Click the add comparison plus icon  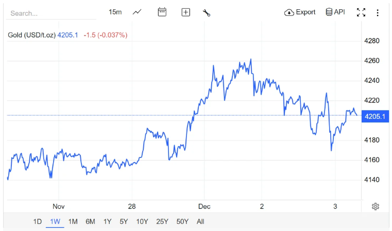pos(186,12)
